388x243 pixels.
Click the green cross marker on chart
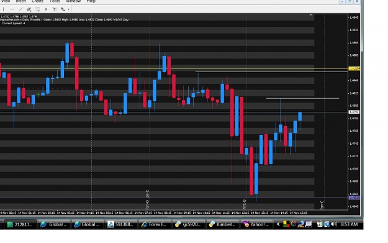tap(38, 95)
